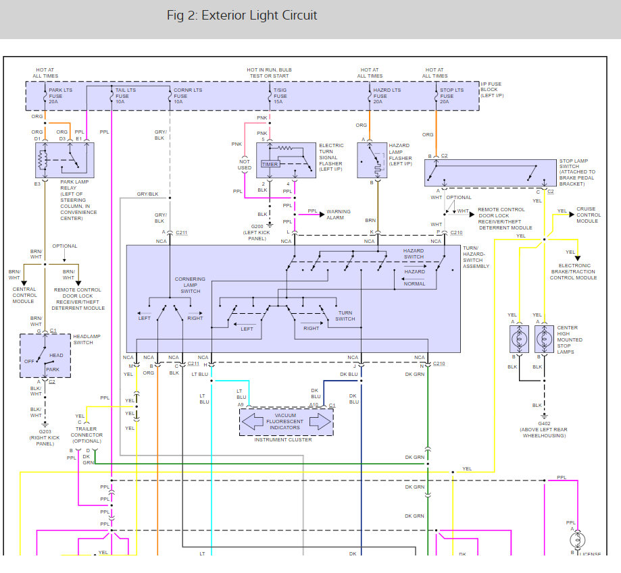
Task: Click REMOTE CONTROL DOOR LOCK label near stop switch
Action: tap(505, 219)
